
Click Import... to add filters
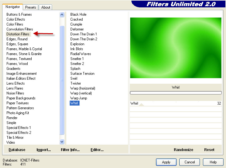coord(44,150)
